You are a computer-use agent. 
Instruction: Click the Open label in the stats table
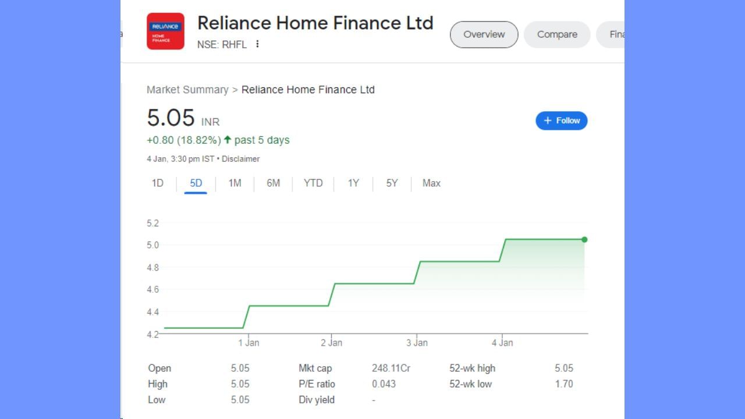tap(159, 368)
